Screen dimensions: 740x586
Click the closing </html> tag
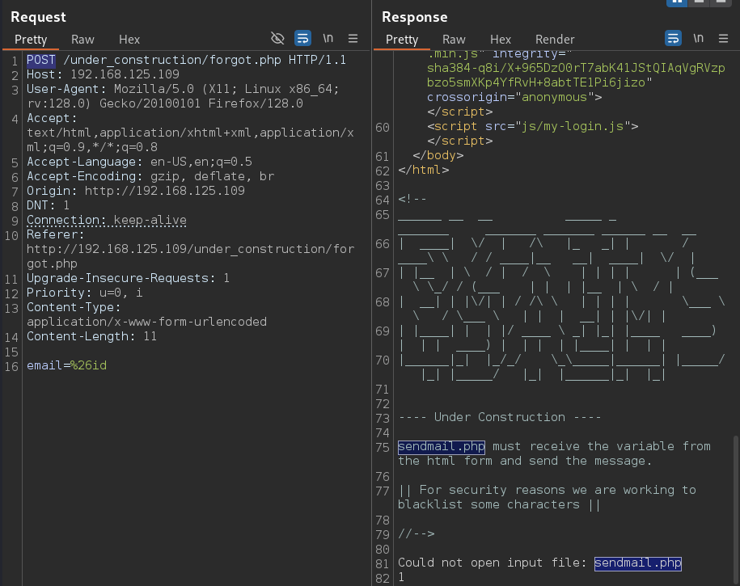pos(423,170)
